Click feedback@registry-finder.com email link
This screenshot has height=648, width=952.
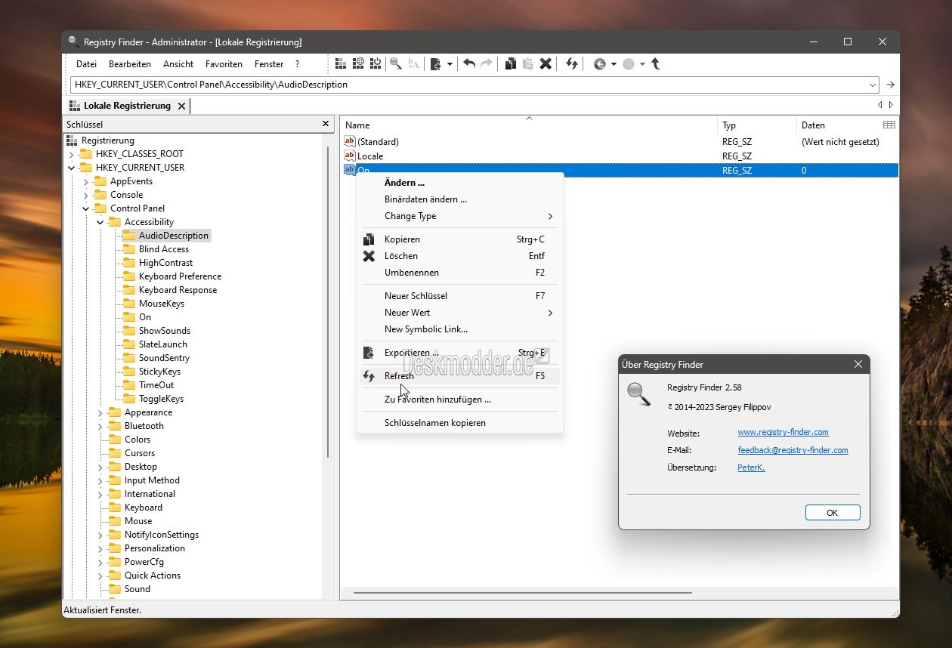pyautogui.click(x=793, y=450)
